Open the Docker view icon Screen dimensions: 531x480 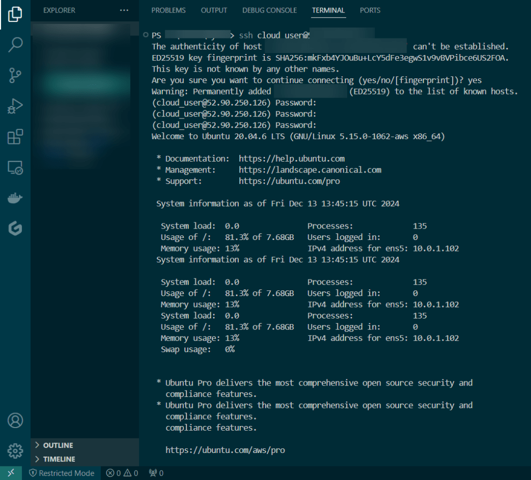(15, 198)
